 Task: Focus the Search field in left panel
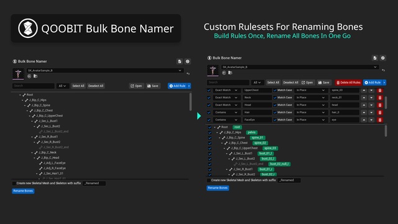coord(33,86)
